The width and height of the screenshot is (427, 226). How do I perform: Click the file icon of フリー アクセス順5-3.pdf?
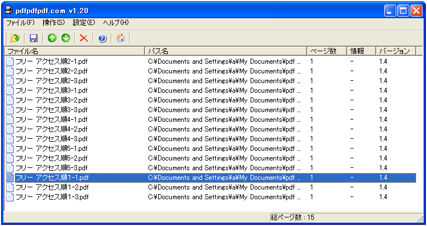[10, 168]
